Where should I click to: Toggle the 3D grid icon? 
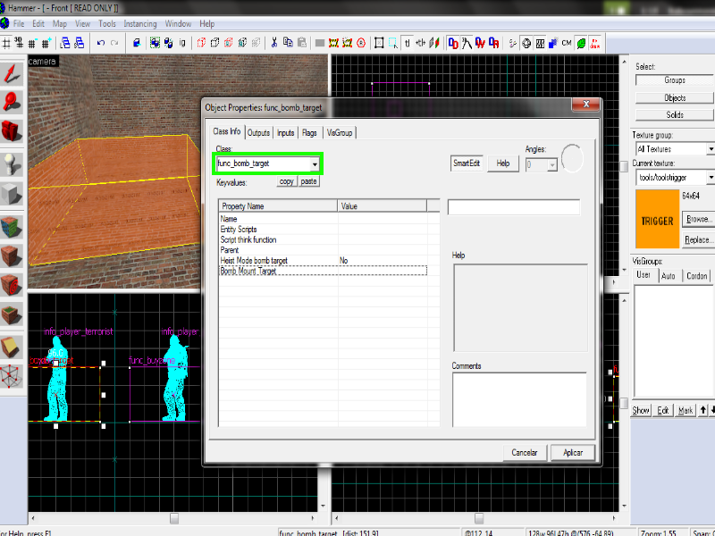coord(19,43)
